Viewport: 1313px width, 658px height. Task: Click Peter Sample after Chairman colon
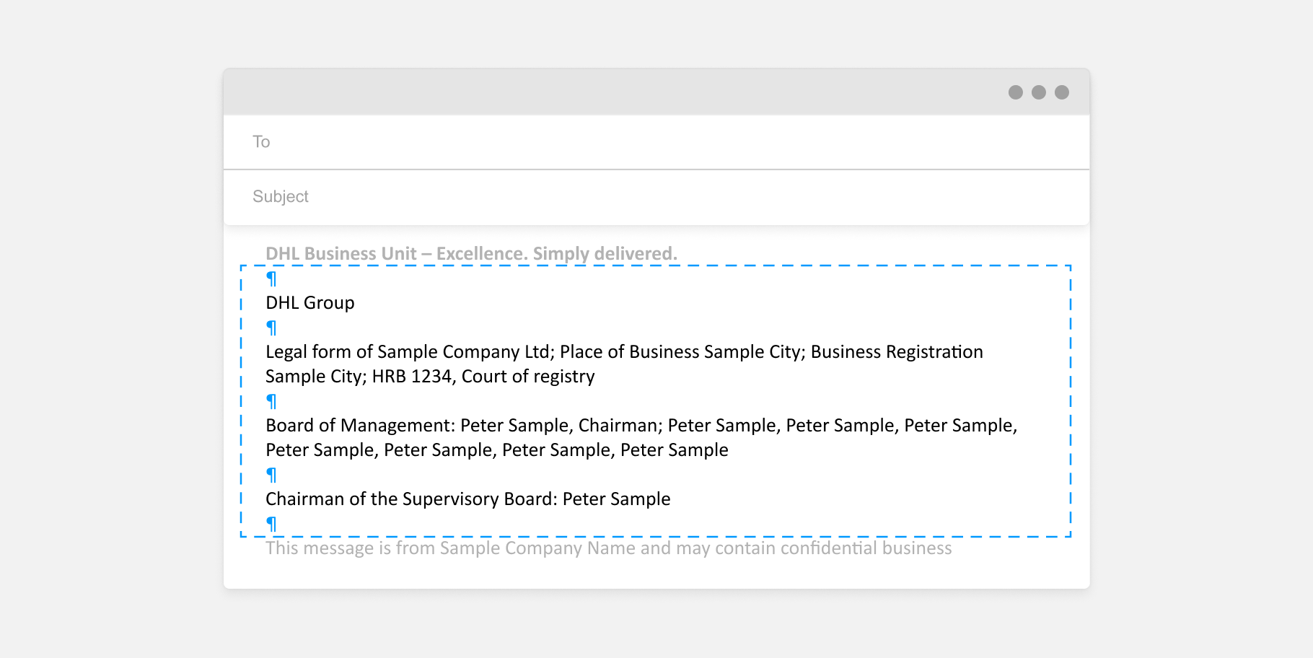618,499
